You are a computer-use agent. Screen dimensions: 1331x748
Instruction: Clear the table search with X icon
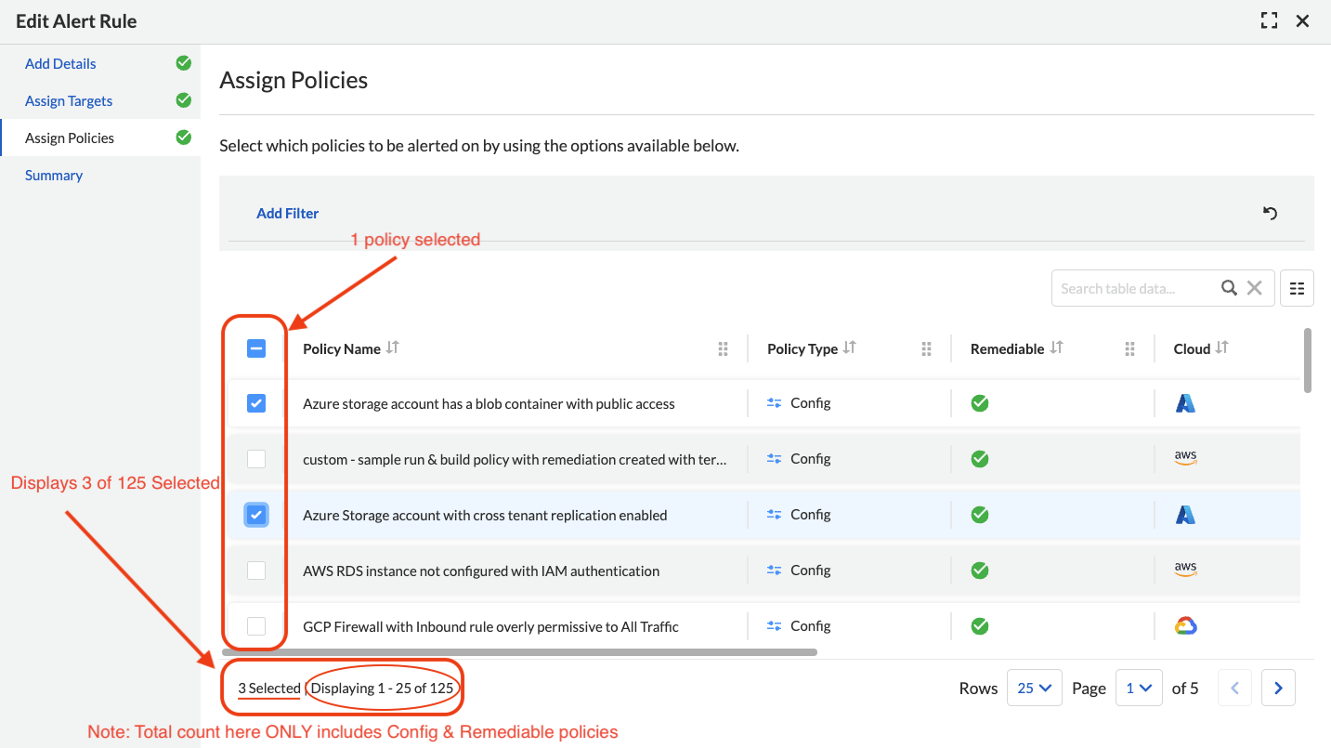point(1254,288)
